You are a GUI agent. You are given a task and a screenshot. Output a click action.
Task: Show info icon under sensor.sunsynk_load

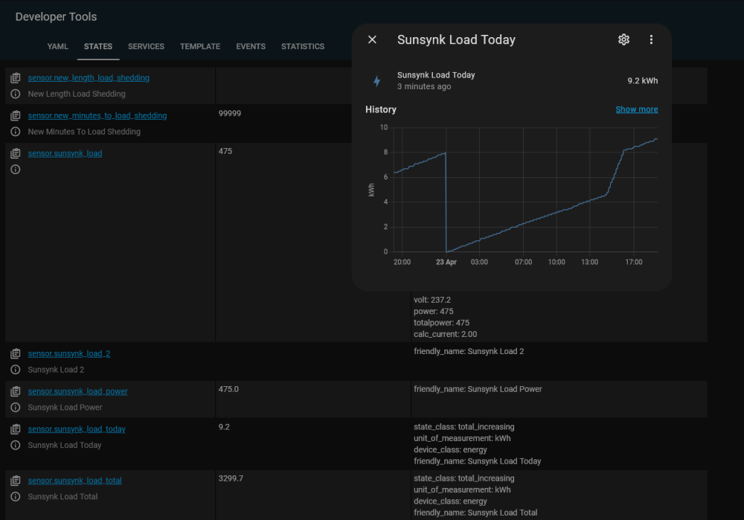[16, 170]
